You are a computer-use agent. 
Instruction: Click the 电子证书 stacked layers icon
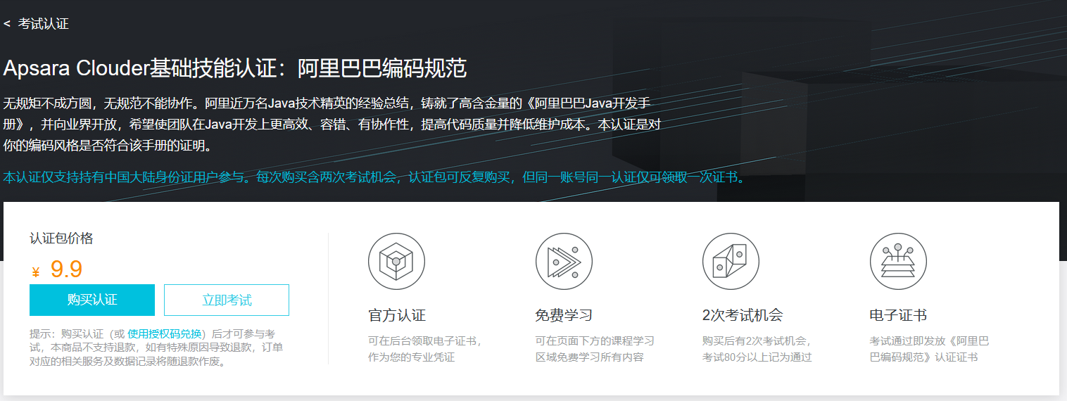[898, 262]
